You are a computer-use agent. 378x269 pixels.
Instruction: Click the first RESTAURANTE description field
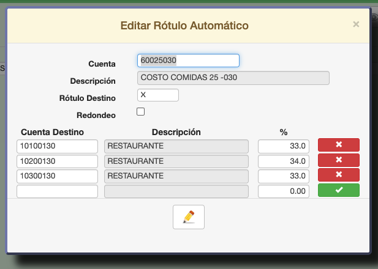click(x=176, y=146)
